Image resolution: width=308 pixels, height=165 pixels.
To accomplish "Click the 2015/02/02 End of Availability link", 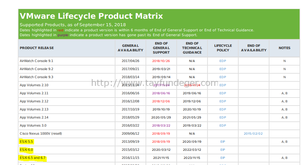I will [x=253, y=133].
